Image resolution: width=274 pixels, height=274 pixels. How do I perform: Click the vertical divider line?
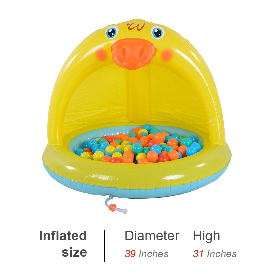[104, 246]
